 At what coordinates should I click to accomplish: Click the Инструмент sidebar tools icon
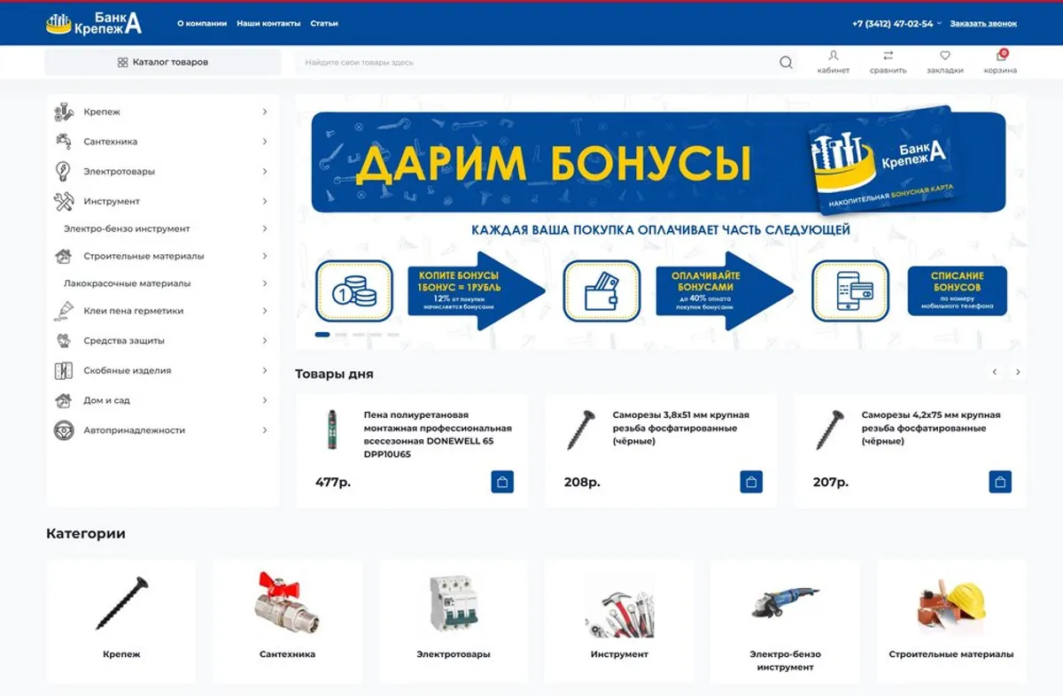(63, 201)
